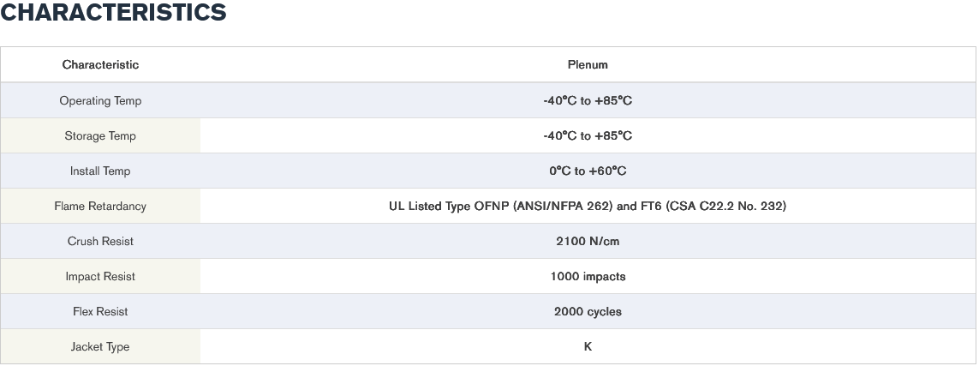Screen dimensions: 979x366
Task: Select the 2100 N/cm value
Action: [x=588, y=241]
